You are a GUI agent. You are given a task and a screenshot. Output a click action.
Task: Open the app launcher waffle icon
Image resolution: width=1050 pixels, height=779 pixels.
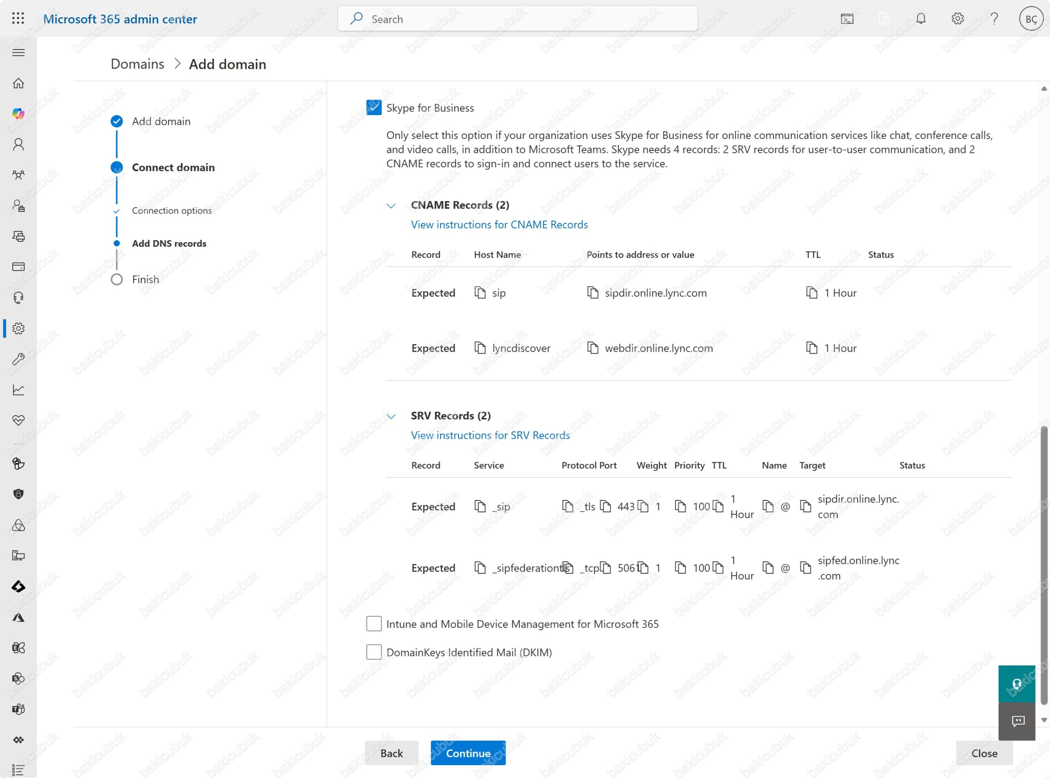(x=18, y=18)
